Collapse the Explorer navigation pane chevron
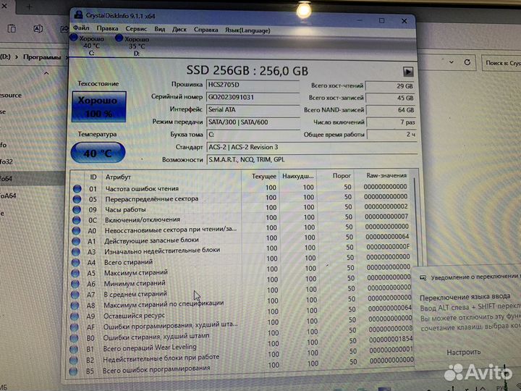 [46, 73]
